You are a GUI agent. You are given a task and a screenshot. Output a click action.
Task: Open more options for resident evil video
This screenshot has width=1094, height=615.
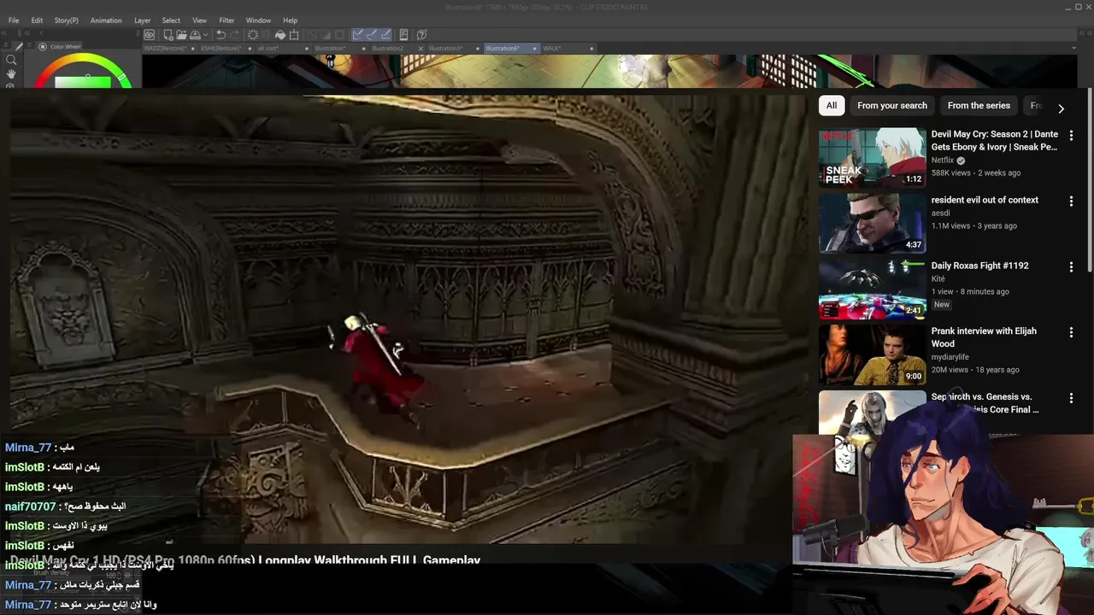[x=1071, y=201]
